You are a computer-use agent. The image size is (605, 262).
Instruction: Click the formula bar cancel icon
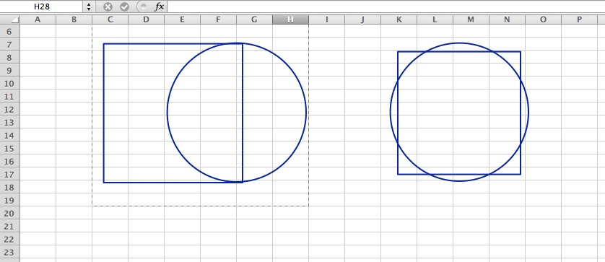coord(108,6)
